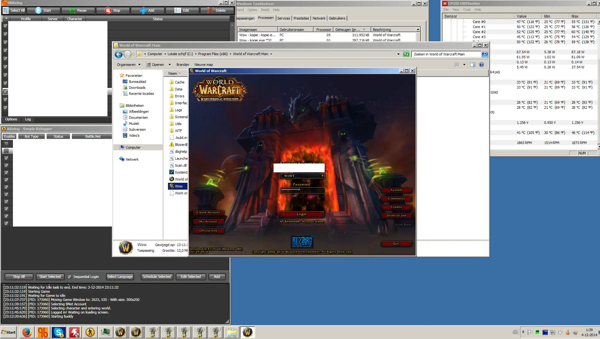Click Stop All in ARelog
The image size is (600, 339).
[19, 277]
